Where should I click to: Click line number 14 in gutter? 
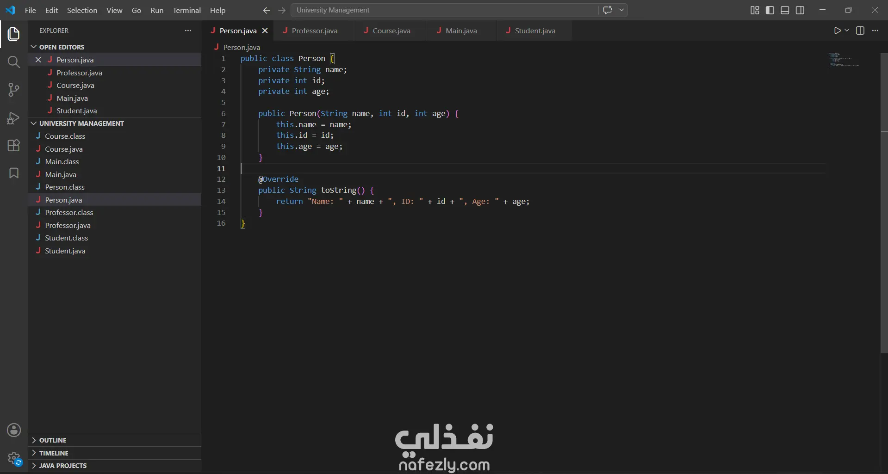point(221,201)
